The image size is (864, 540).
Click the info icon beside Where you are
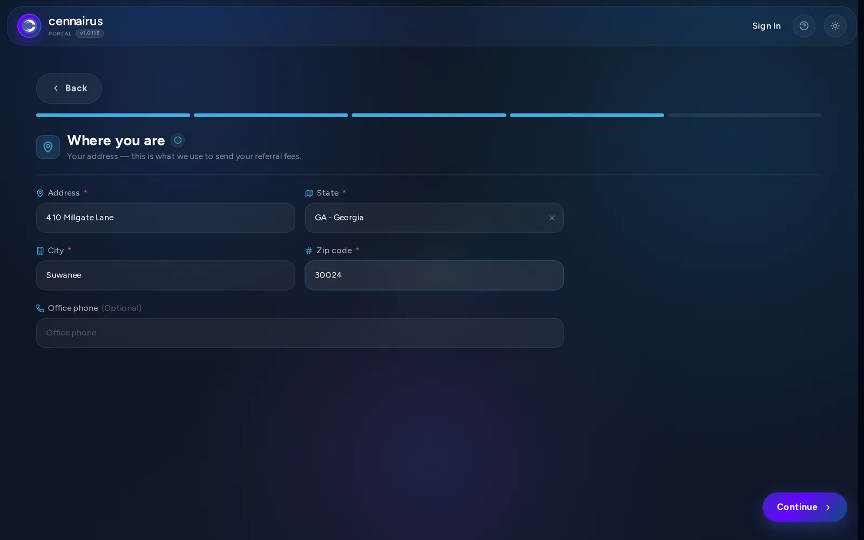178,140
